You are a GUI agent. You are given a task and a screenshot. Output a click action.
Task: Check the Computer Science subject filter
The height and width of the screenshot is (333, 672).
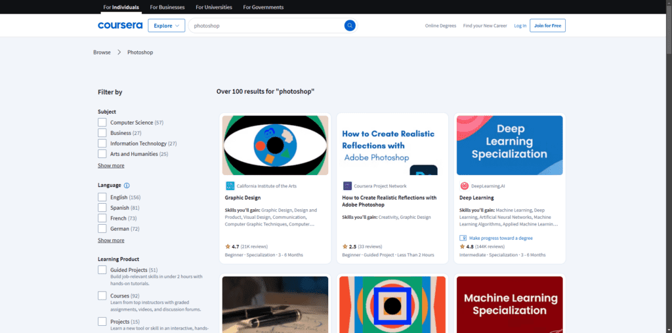tap(102, 123)
